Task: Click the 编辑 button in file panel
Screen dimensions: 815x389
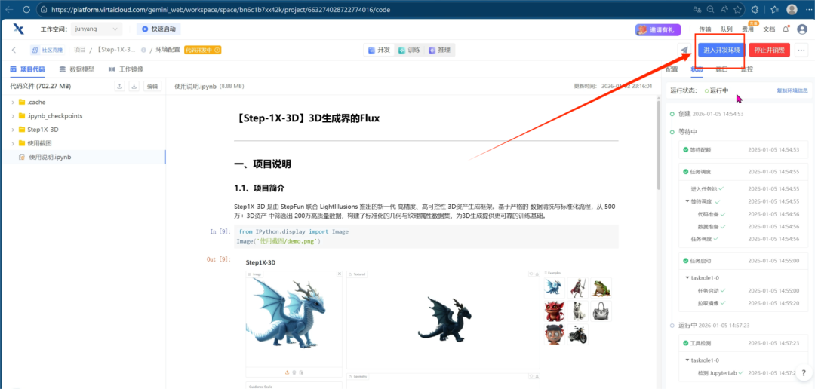Action: coord(152,86)
